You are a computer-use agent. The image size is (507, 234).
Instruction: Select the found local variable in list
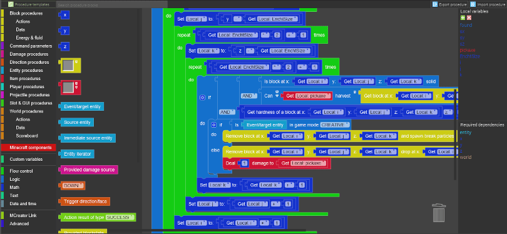(466, 25)
